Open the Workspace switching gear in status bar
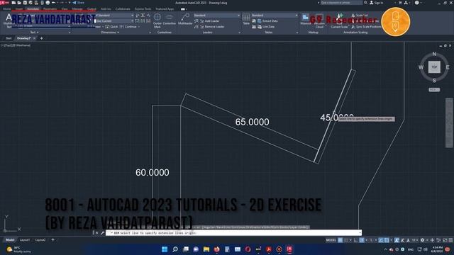454x255 pixels. click(x=422, y=240)
